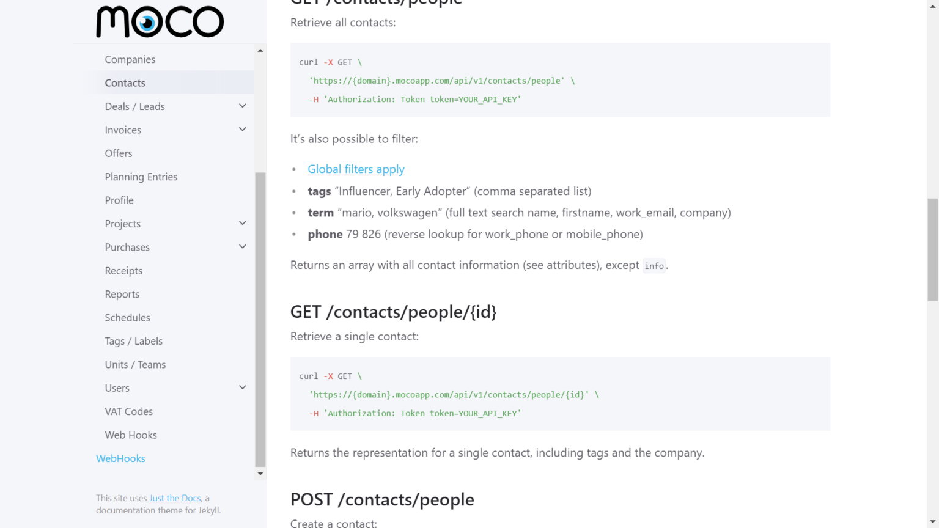Open the Companies menu item
939x528 pixels.
tap(130, 59)
